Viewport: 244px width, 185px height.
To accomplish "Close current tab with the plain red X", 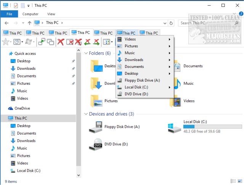I will click(x=61, y=42).
